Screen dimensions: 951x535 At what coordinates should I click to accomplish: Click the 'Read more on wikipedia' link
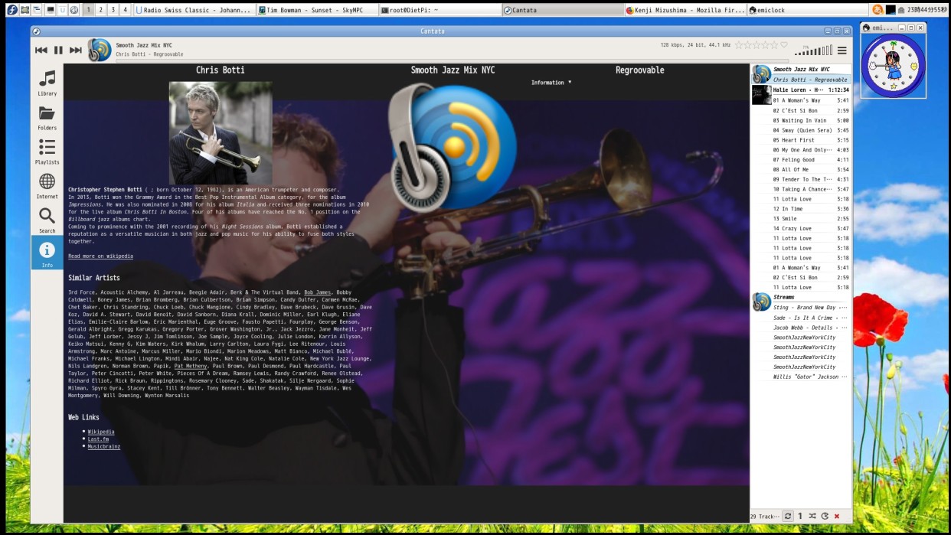tap(100, 256)
